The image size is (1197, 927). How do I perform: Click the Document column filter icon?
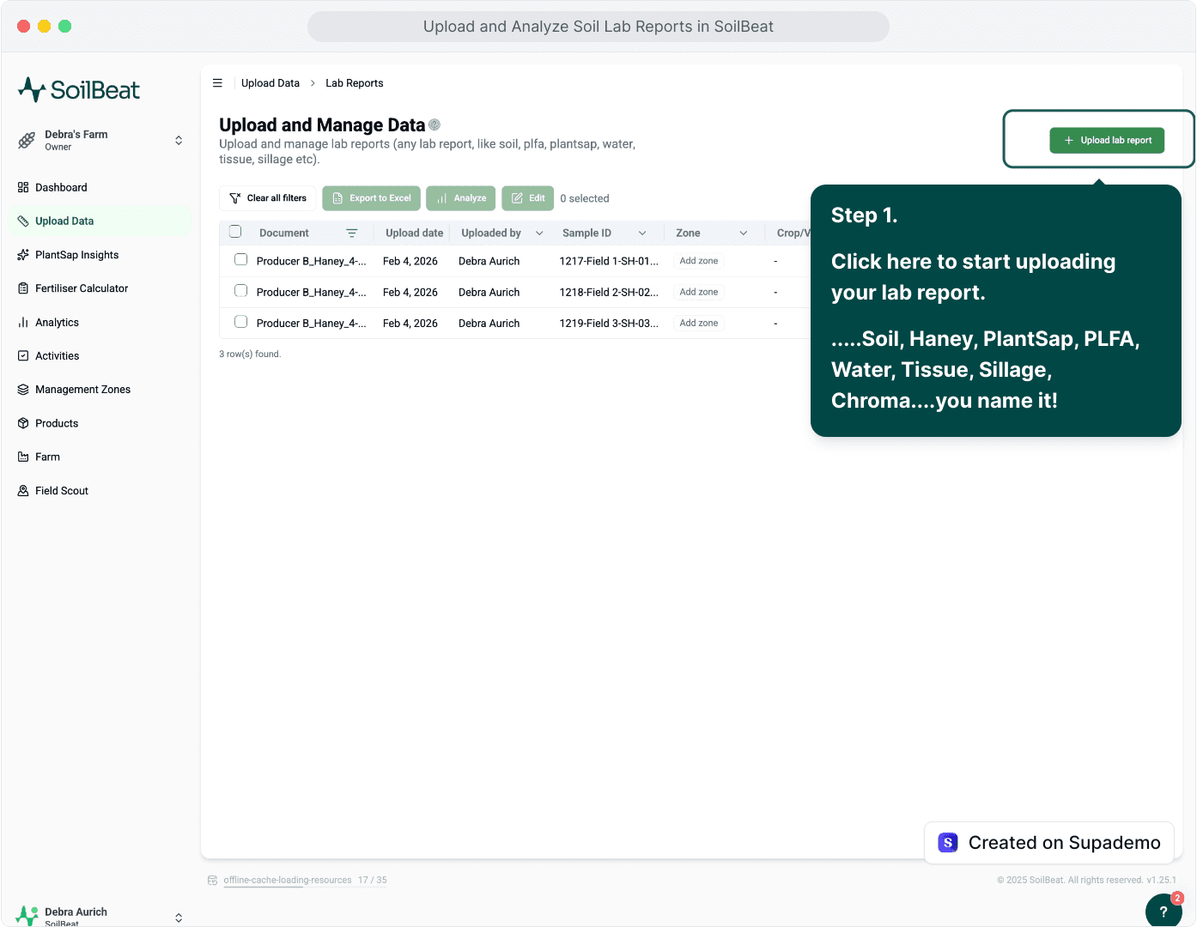(x=351, y=233)
